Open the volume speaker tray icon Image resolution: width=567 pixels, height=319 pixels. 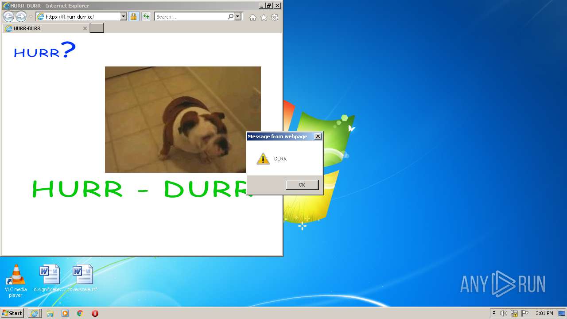point(504,313)
